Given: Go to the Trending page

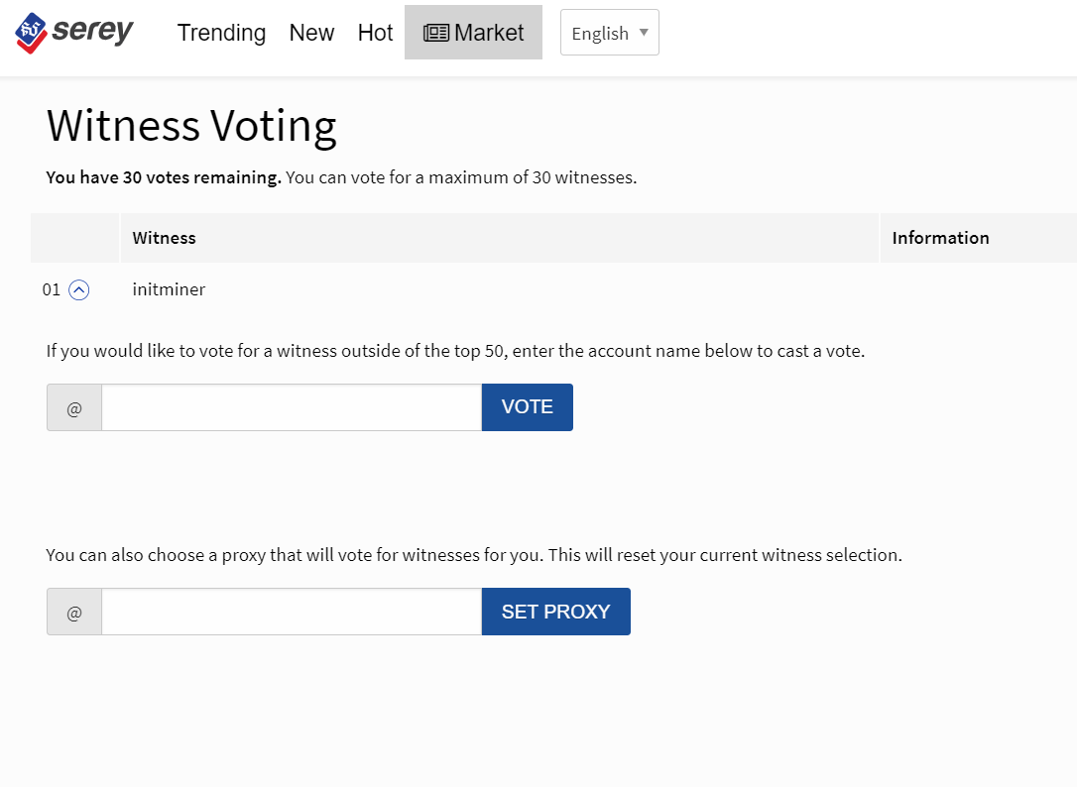Looking at the screenshot, I should pyautogui.click(x=221, y=33).
